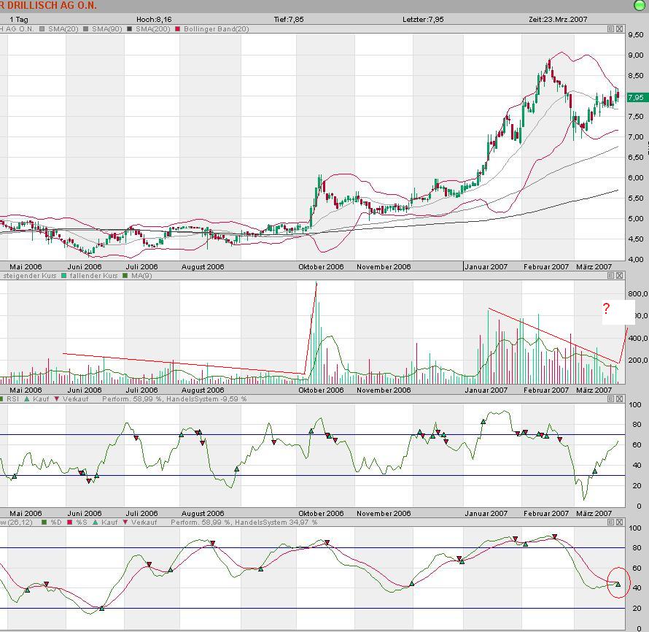Close the volume panel with X icon
This screenshot has width=649, height=632.
click(619, 276)
